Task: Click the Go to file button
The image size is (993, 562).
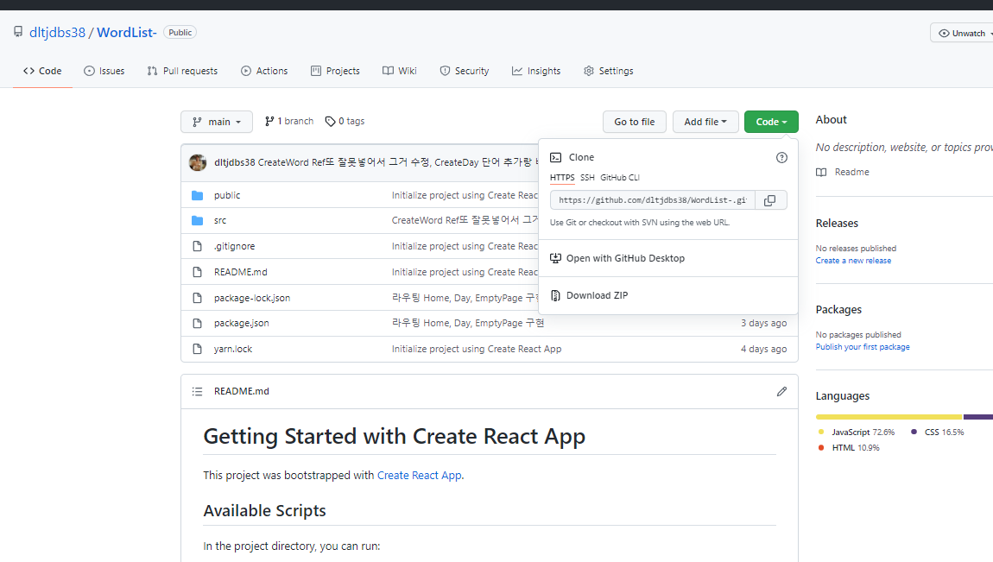Action: pos(635,122)
